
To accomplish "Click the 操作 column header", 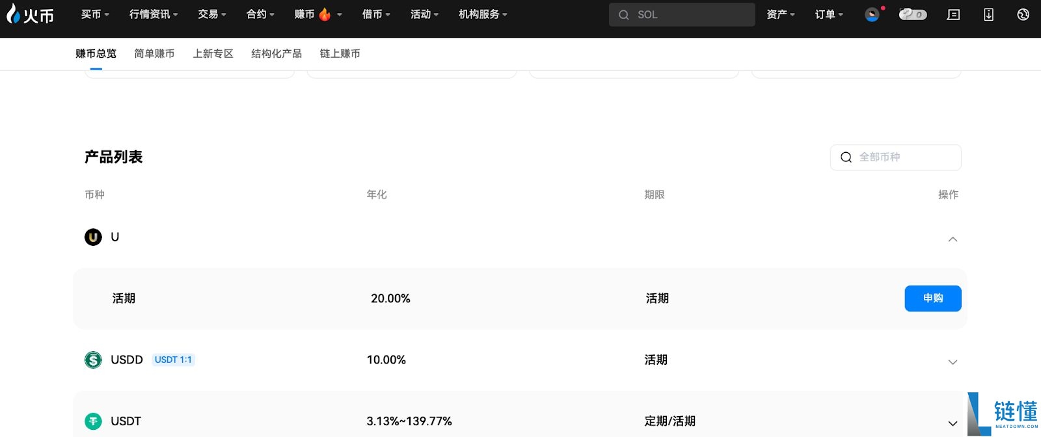I will (x=949, y=194).
